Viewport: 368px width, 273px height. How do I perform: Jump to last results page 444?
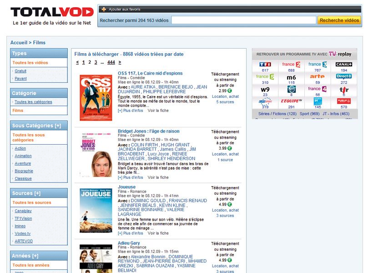[111, 62]
